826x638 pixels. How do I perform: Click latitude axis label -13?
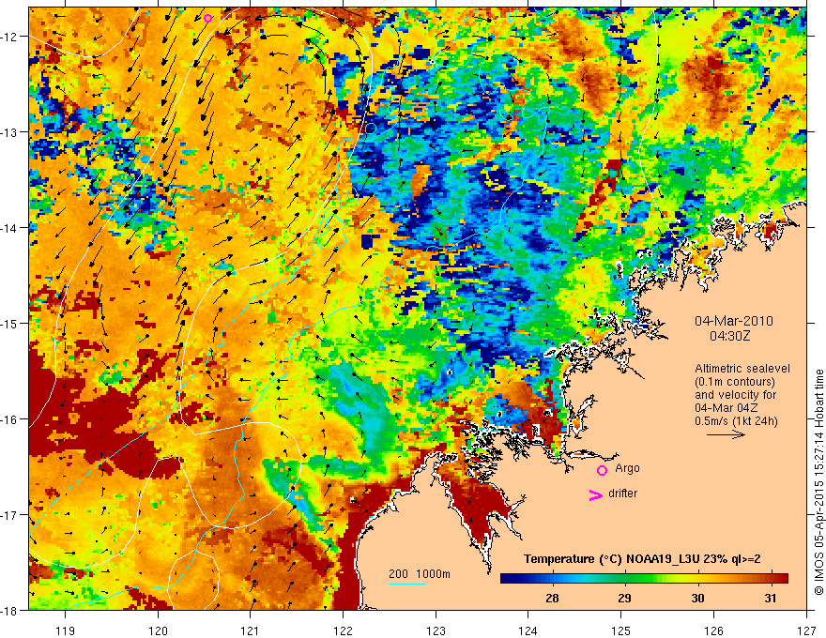(x=10, y=132)
